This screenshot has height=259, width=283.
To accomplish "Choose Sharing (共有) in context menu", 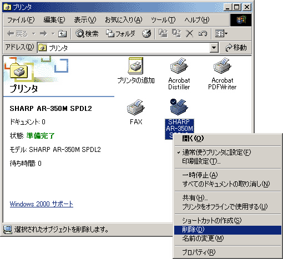I will (x=228, y=198).
